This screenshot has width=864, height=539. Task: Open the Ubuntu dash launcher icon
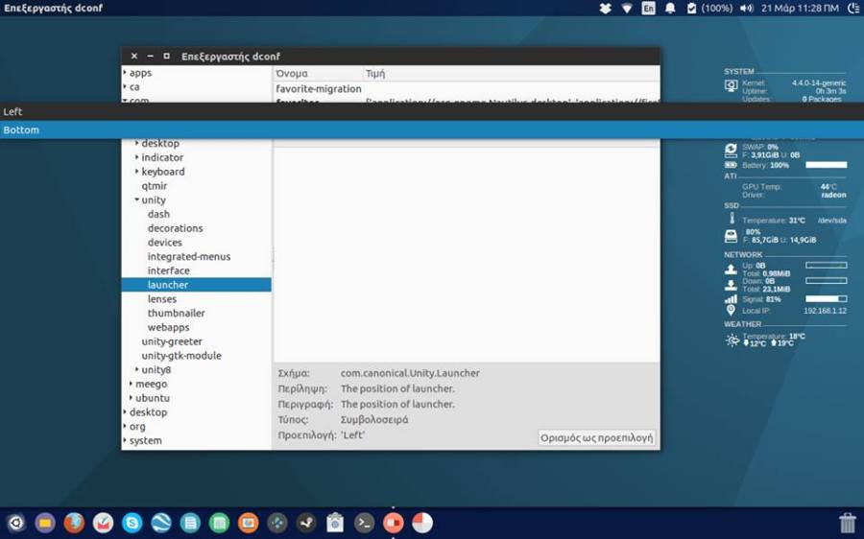(x=15, y=523)
